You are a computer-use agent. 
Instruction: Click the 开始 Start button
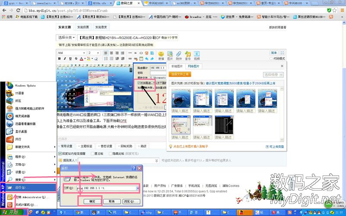click(x=12, y=213)
